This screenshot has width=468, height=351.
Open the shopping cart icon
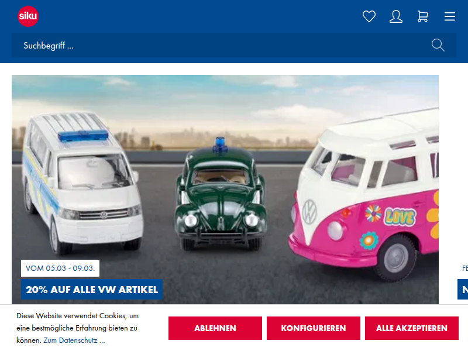[422, 16]
